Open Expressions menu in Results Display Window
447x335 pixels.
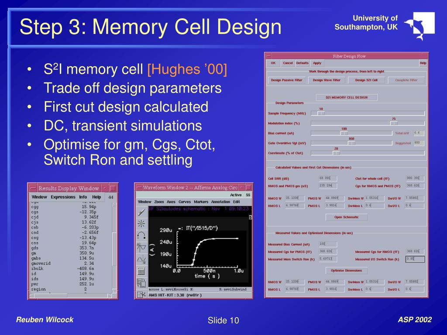[x=63, y=197]
